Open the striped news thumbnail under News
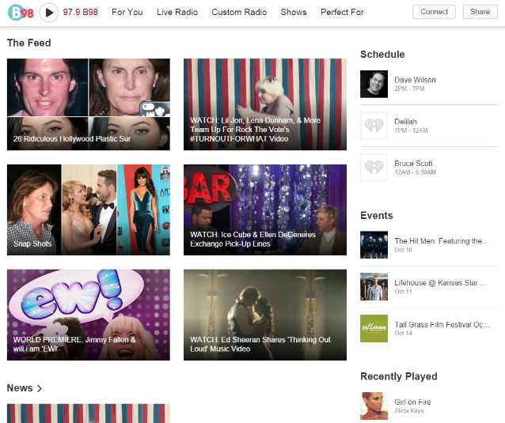 (x=89, y=414)
